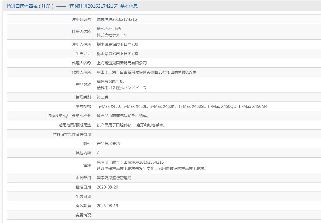Click the document icon beside the page title
Image resolution: width=321 pixels, height=223 pixels.
[x=8, y=6]
